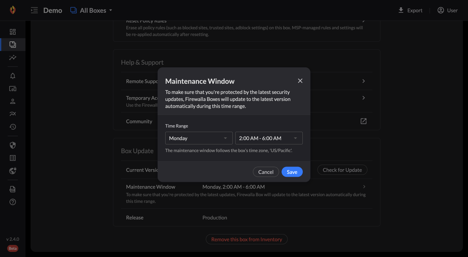This screenshot has height=257, width=468.
Task: Click the All Boxes stacked squares icon
Action: click(x=74, y=10)
